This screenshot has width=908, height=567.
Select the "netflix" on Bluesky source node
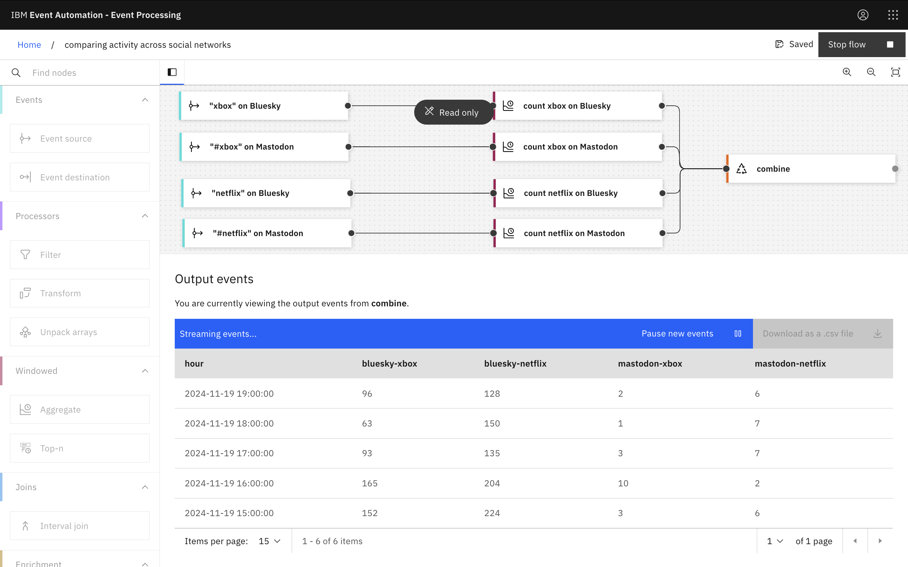click(265, 193)
